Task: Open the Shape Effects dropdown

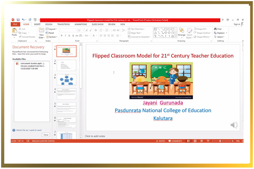Action: [202, 37]
